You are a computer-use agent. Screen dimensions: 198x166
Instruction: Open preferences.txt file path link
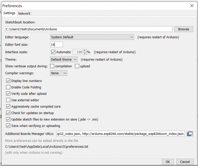(x=47, y=147)
